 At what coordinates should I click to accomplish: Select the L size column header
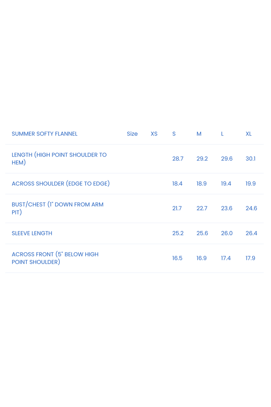[222, 134]
